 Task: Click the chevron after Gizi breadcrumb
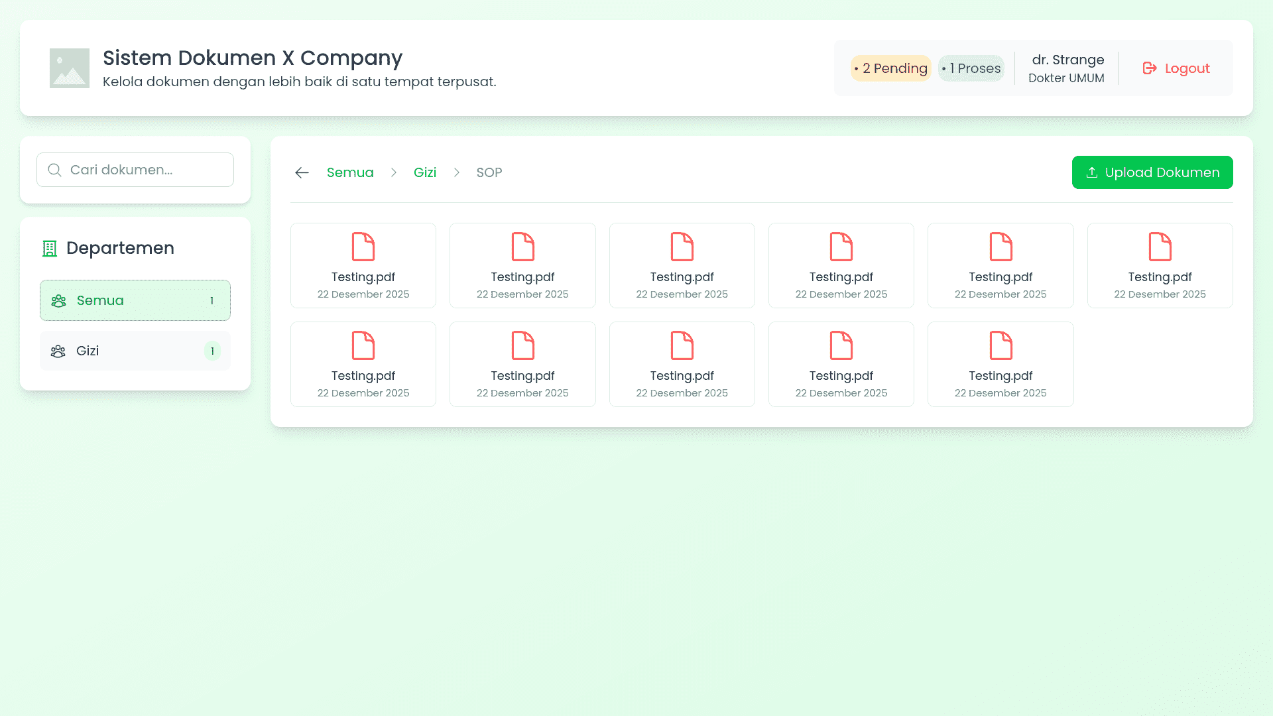457,172
